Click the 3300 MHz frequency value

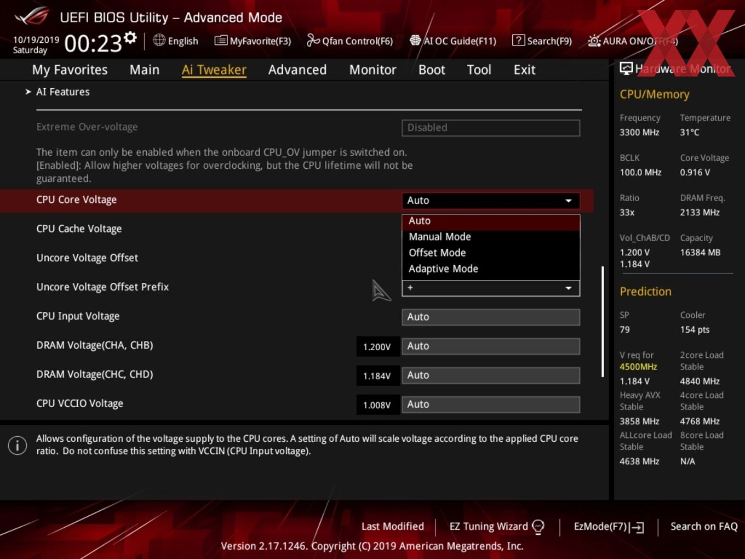coord(639,132)
